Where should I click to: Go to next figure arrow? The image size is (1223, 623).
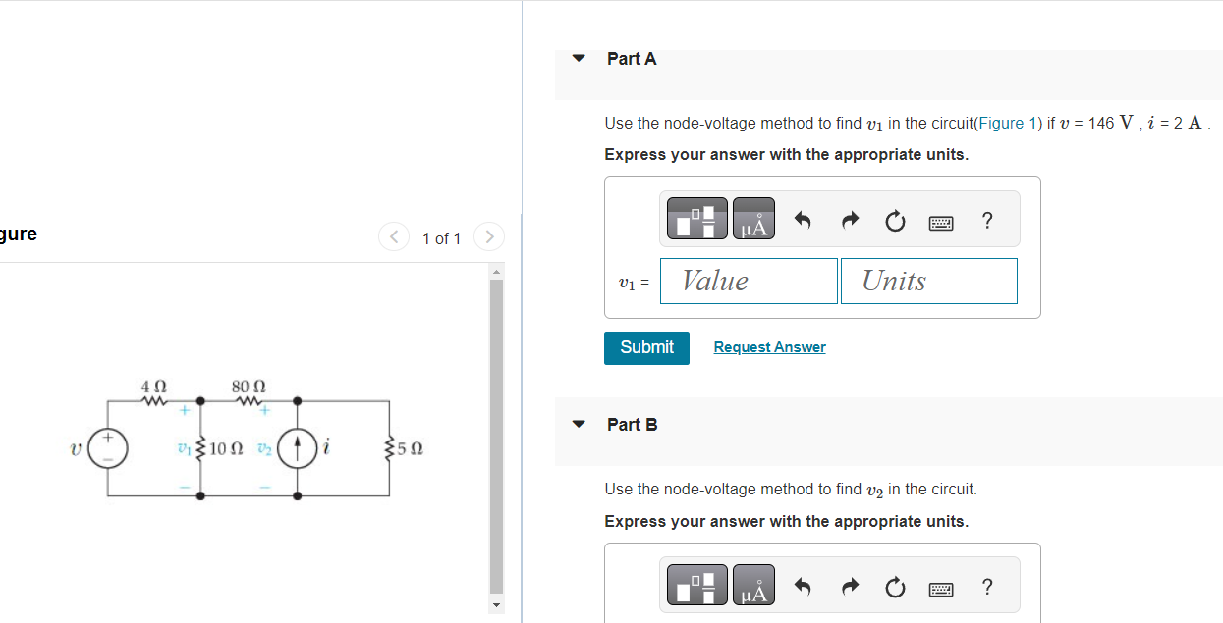pos(488,237)
